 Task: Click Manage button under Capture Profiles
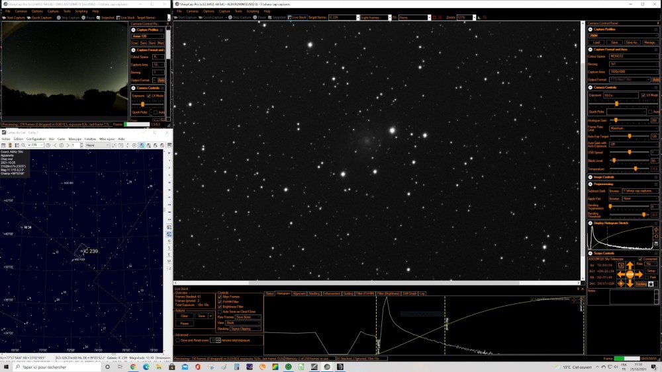pos(650,42)
